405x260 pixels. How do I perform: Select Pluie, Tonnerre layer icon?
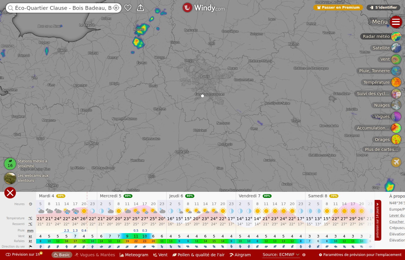396,71
